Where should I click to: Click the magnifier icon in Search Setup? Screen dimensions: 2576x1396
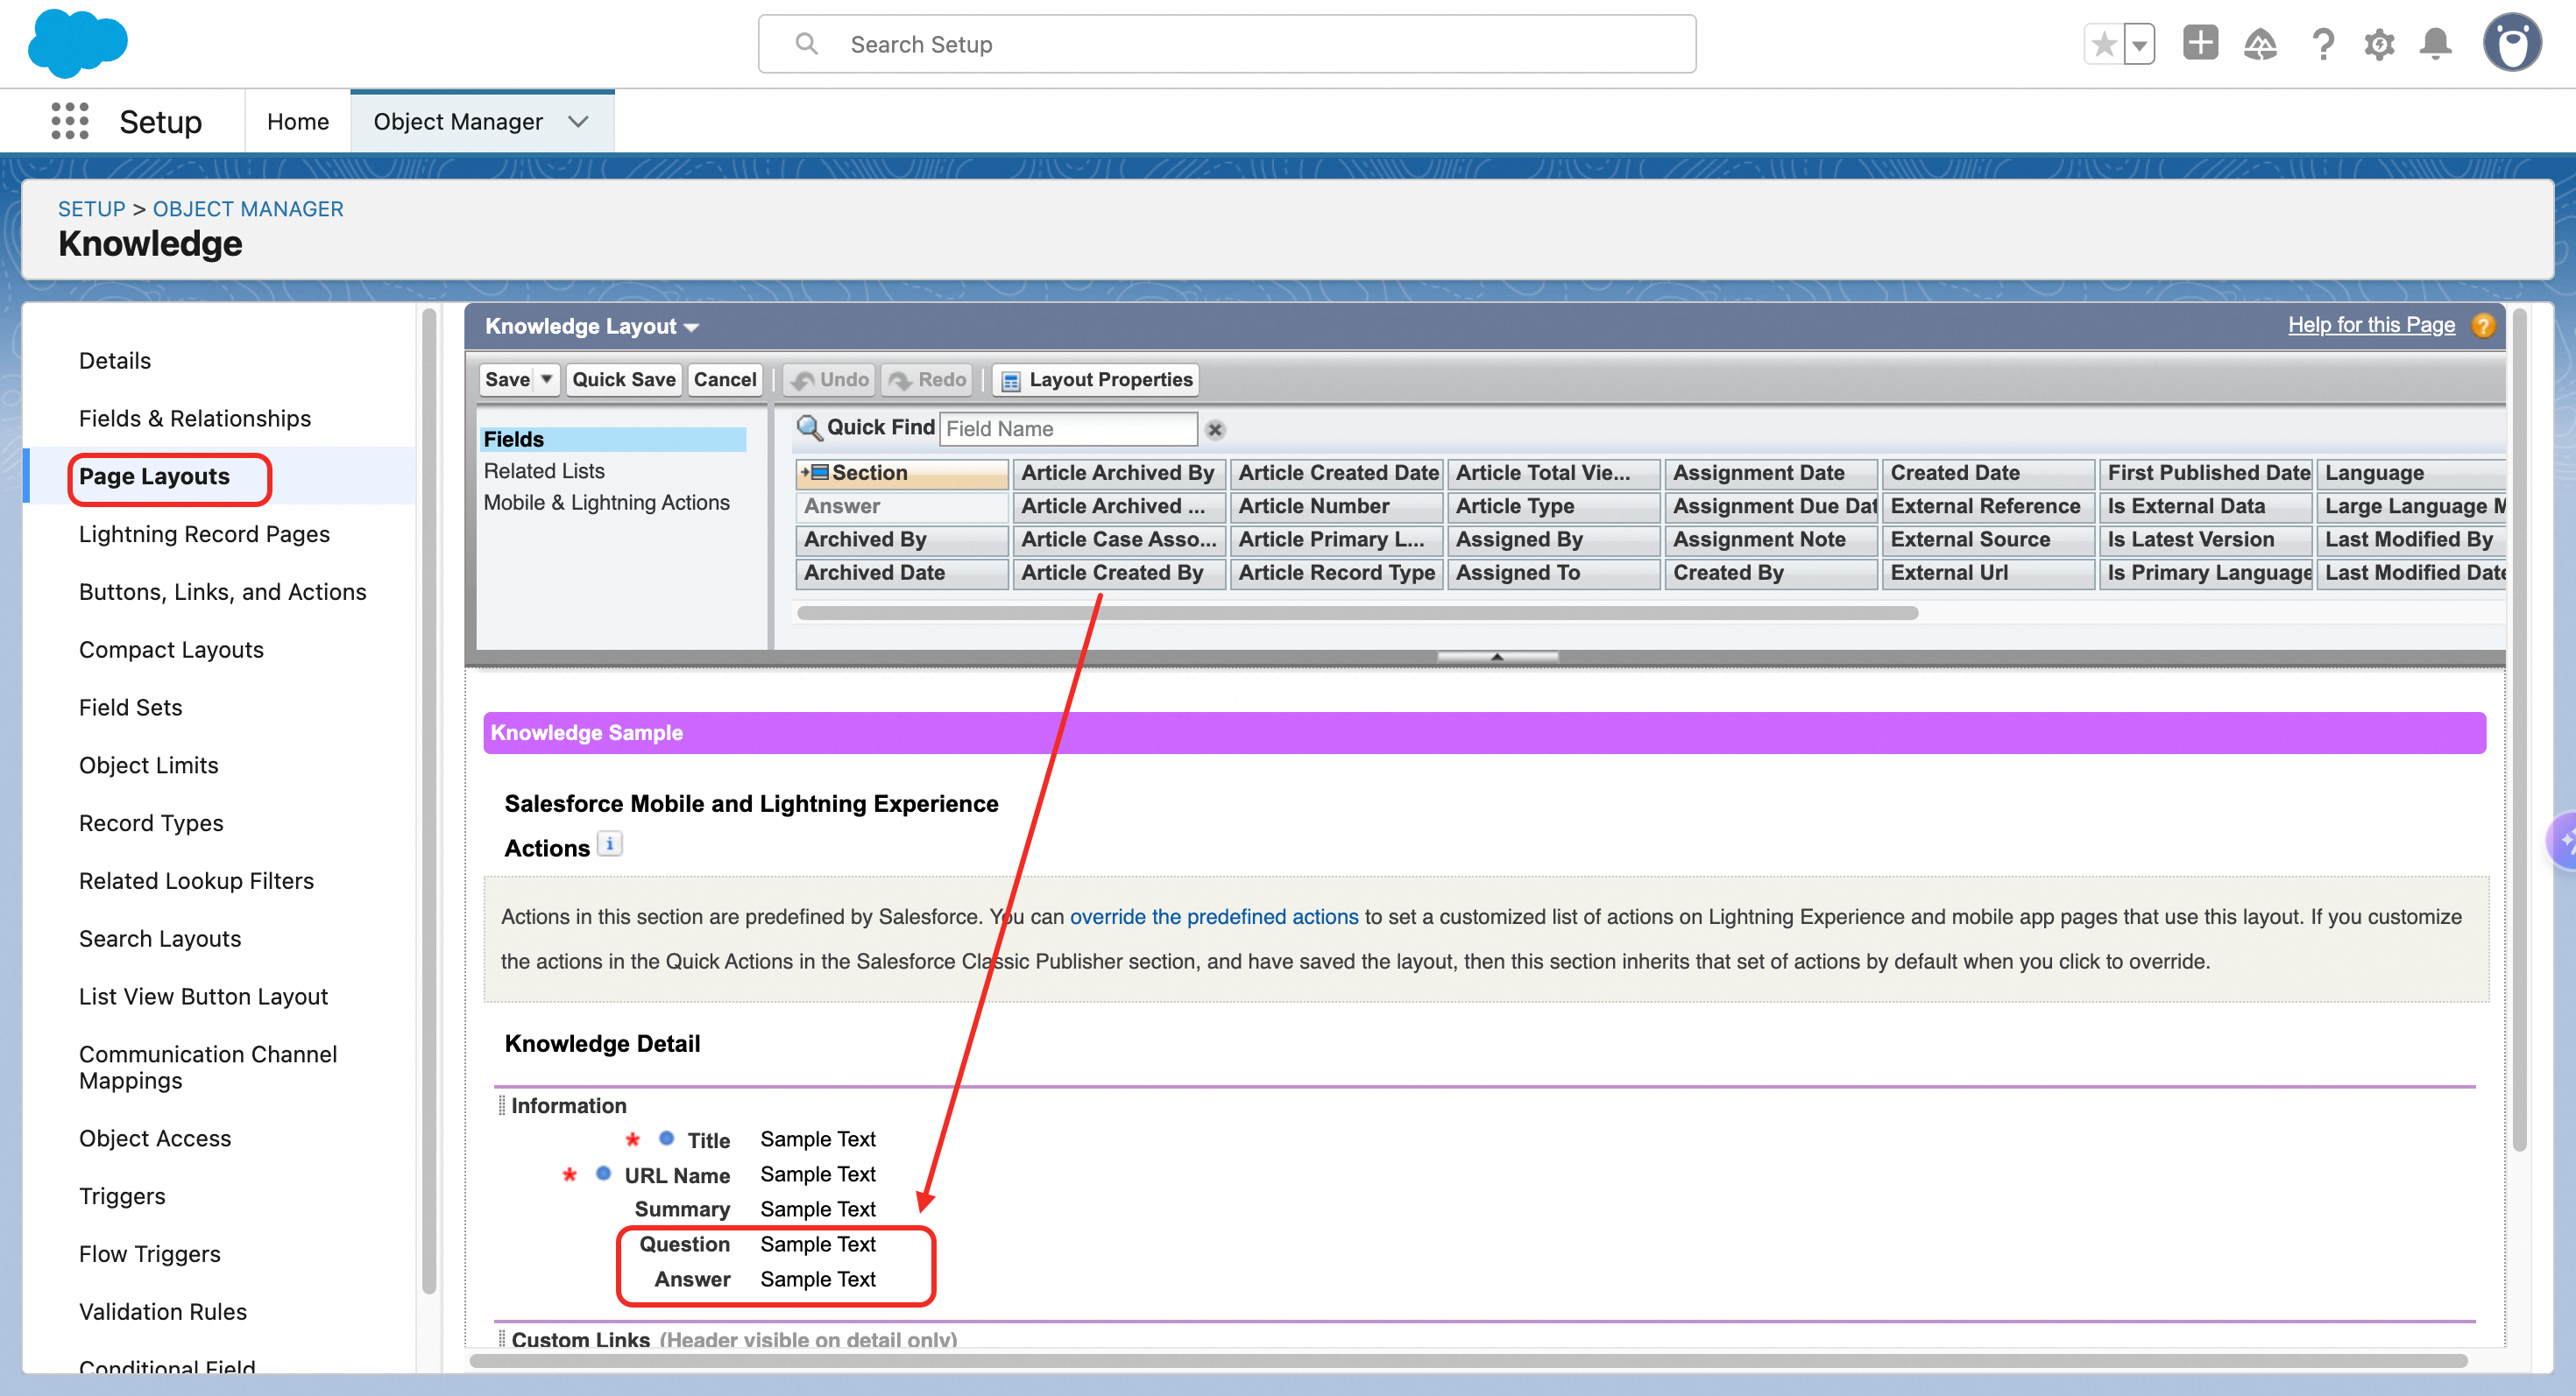coord(806,44)
